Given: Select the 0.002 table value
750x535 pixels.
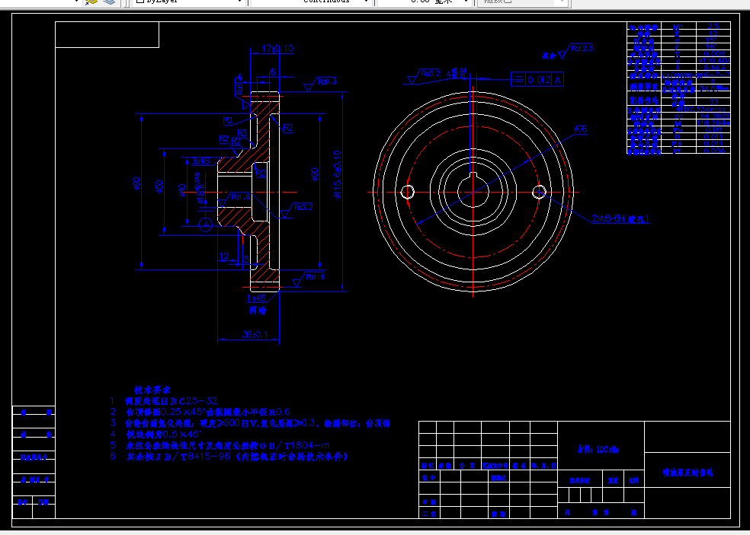Looking at the screenshot, I should [x=713, y=54].
